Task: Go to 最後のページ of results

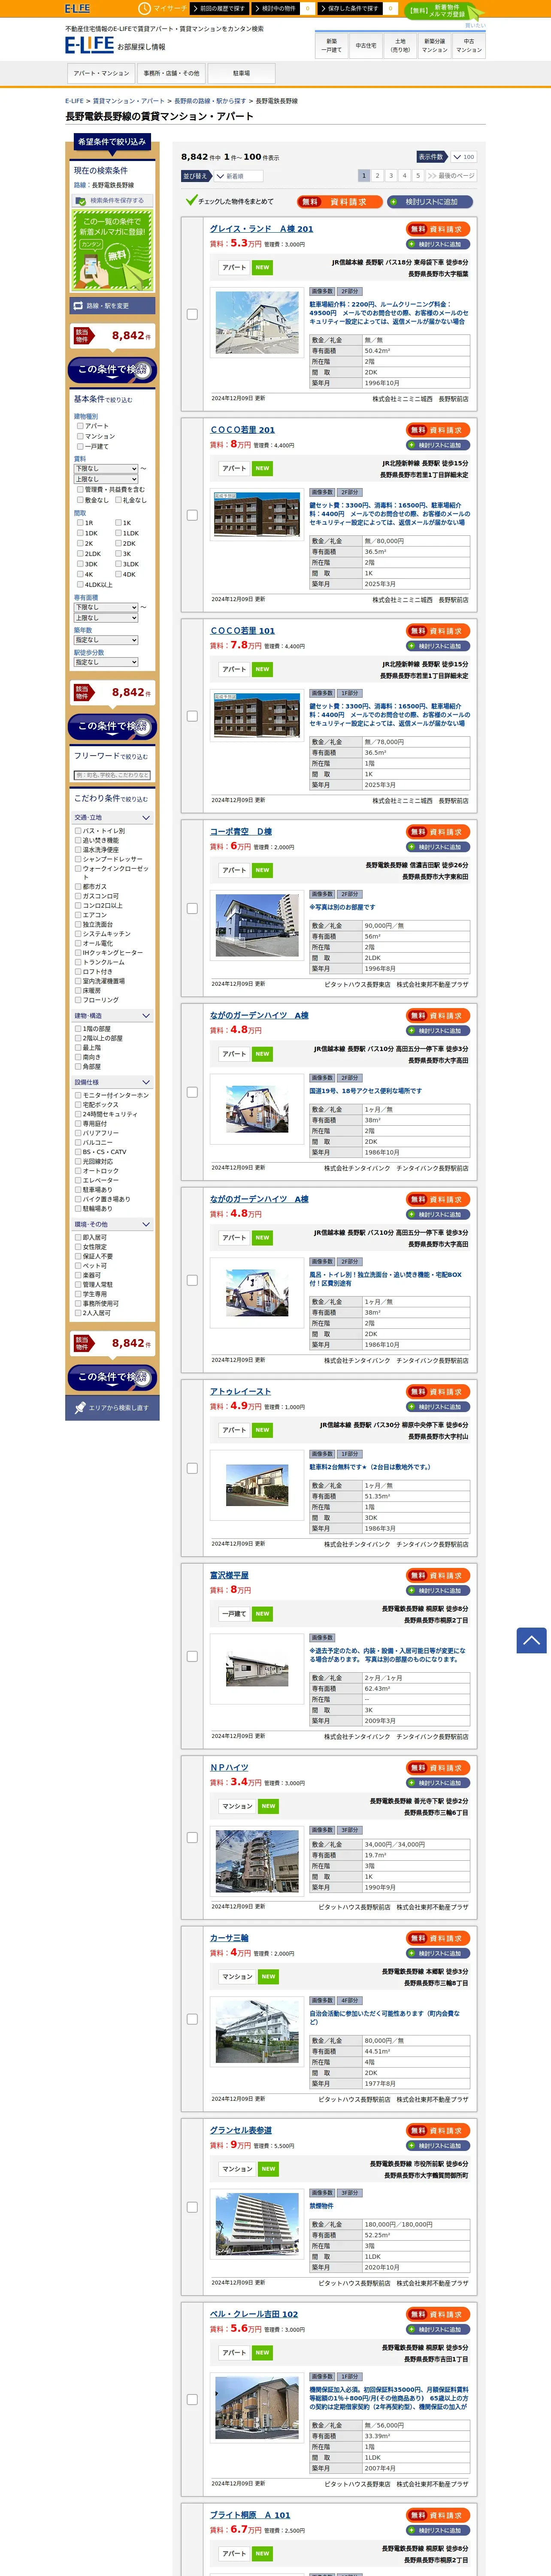Action: (451, 175)
